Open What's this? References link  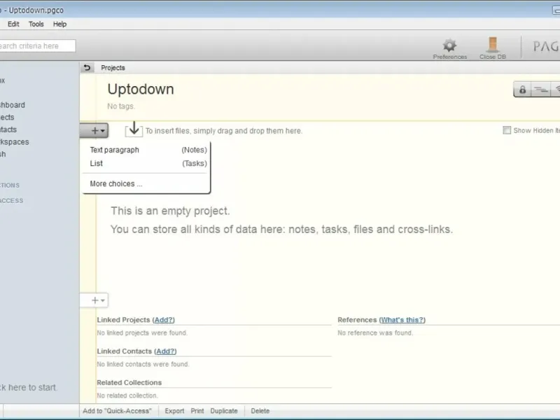402,320
